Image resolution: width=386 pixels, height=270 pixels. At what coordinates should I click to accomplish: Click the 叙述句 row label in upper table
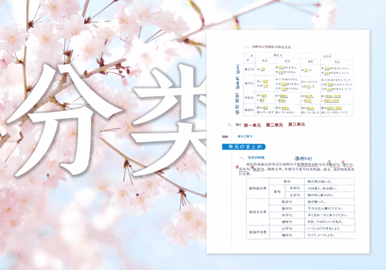(249, 110)
